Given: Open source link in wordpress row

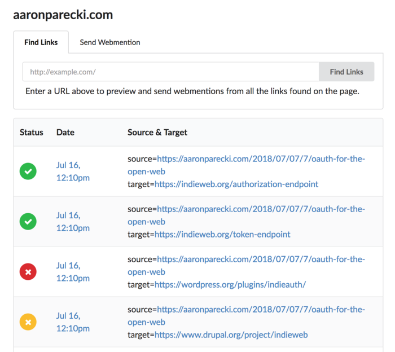Looking at the screenshot, I should pos(246,265).
